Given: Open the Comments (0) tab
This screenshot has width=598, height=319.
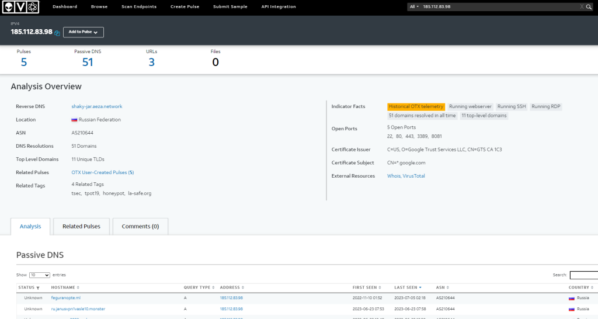Looking at the screenshot, I should (140, 226).
